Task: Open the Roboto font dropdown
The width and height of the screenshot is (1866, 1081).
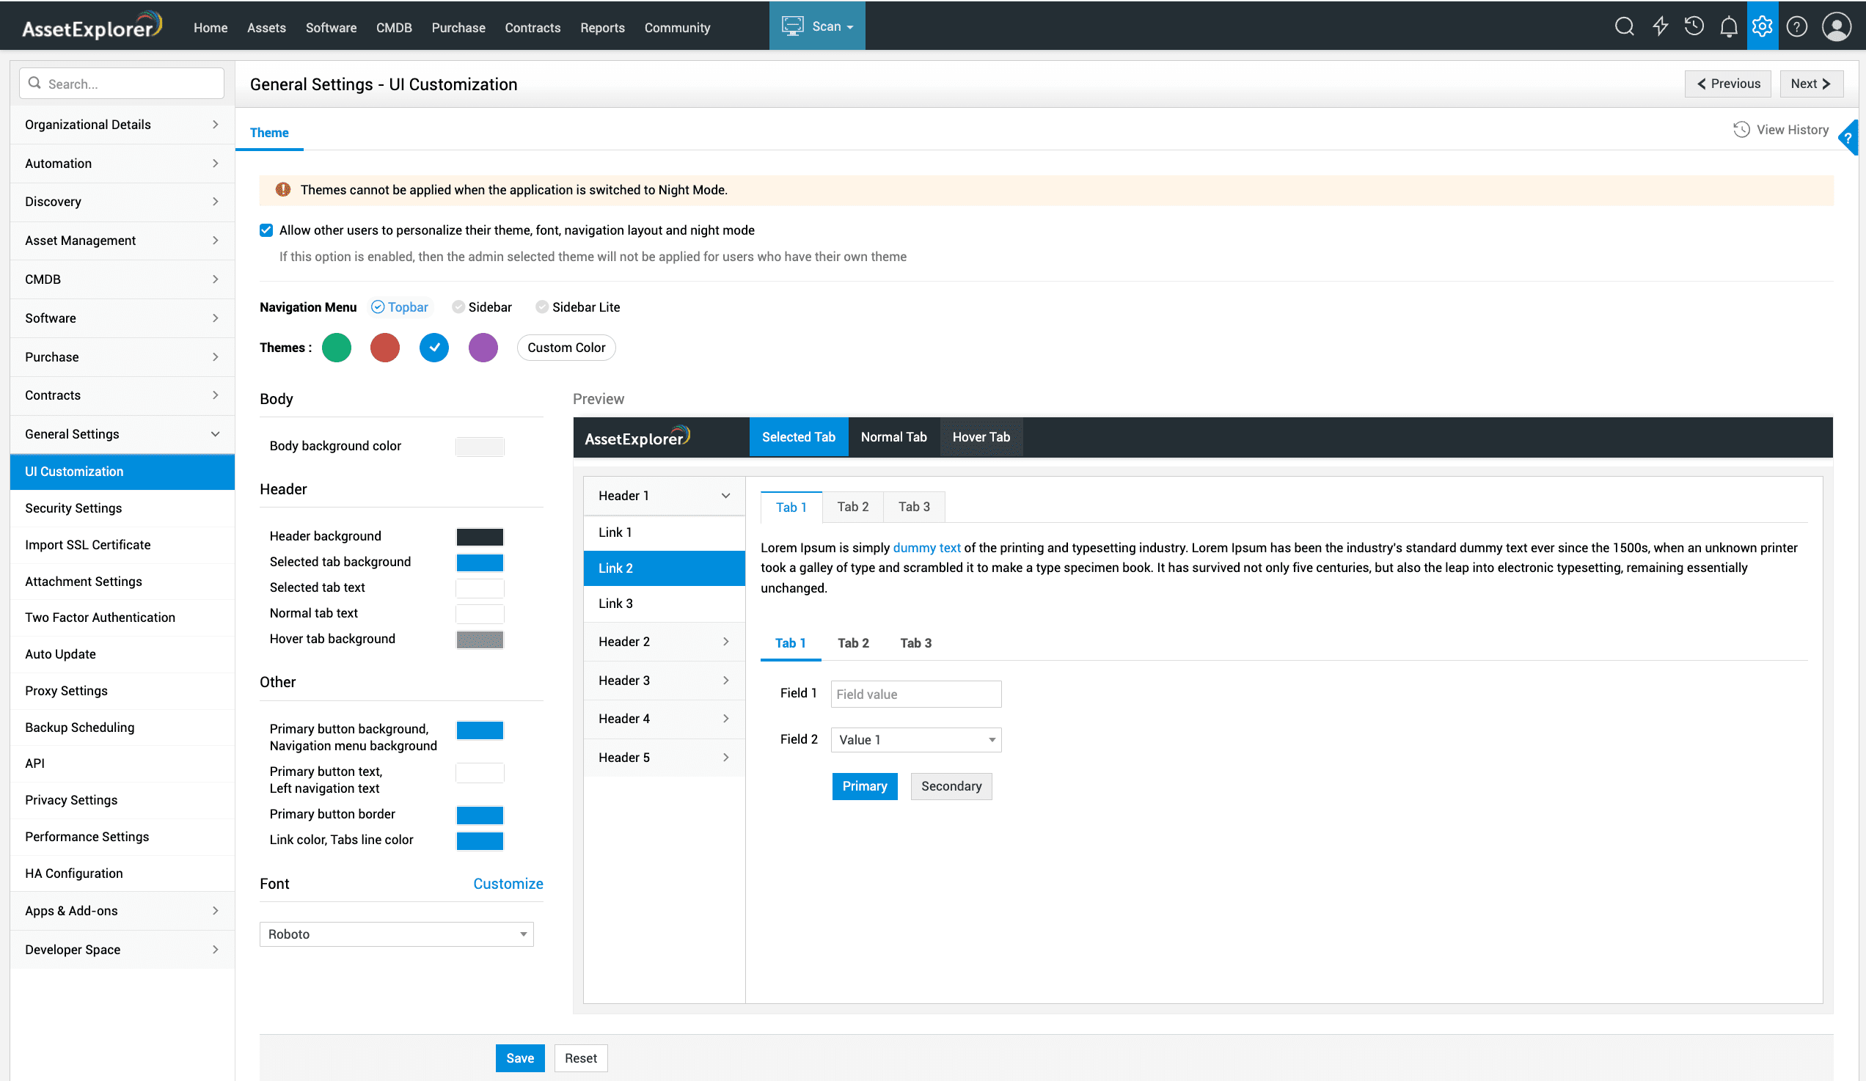Action: tap(396, 934)
